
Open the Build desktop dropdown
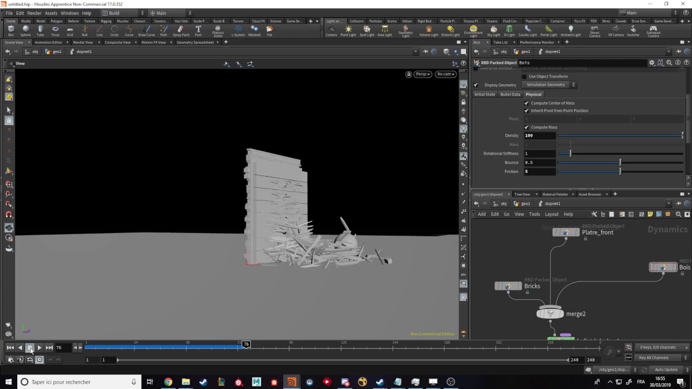point(124,13)
